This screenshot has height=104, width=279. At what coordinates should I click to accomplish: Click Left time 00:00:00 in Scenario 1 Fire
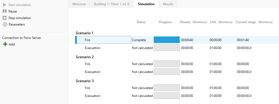[216, 40]
